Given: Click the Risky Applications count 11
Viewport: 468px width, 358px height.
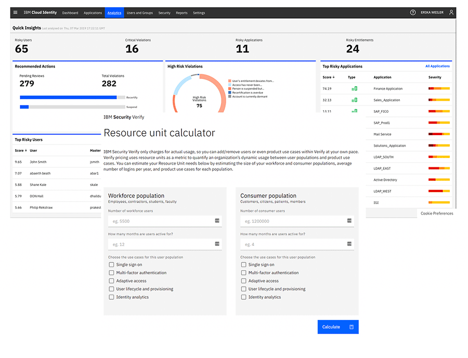Looking at the screenshot, I should 242,49.
